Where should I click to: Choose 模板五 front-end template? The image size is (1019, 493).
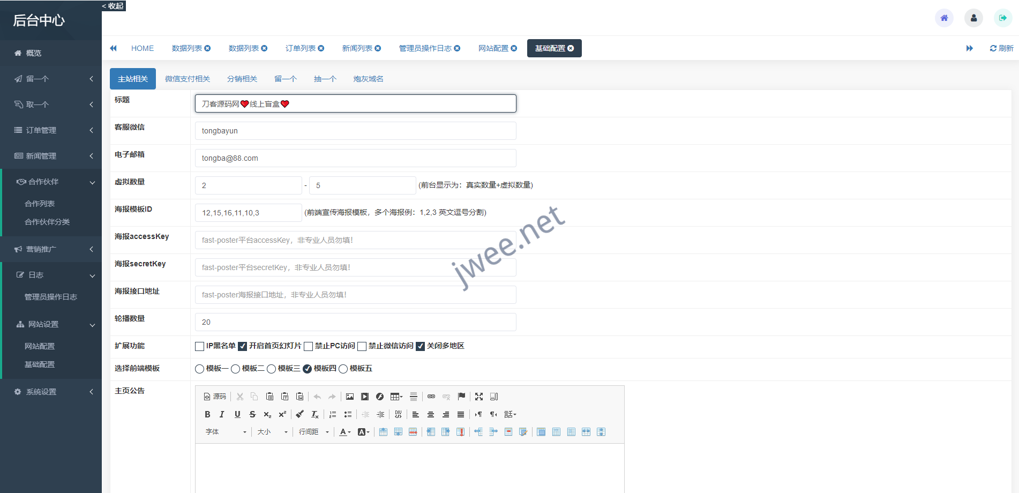pyautogui.click(x=343, y=369)
